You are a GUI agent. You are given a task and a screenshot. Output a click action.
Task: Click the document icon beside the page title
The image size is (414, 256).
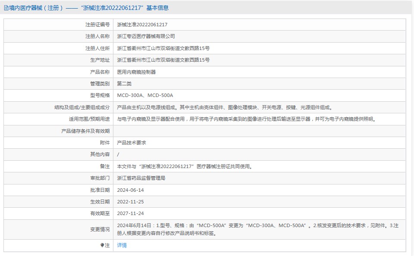[6, 8]
